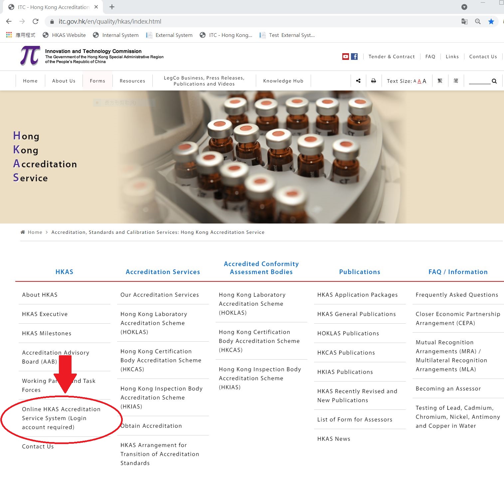Open Becoming an Assessor
This screenshot has height=477, width=504.
tap(448, 389)
